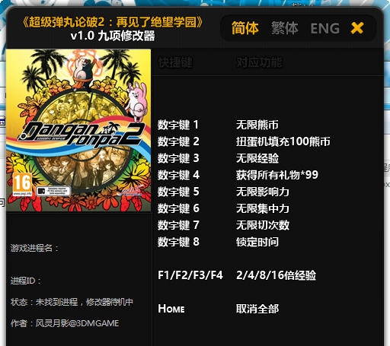Select the 无限切次数 function
390x346 pixels.
[x=263, y=225]
